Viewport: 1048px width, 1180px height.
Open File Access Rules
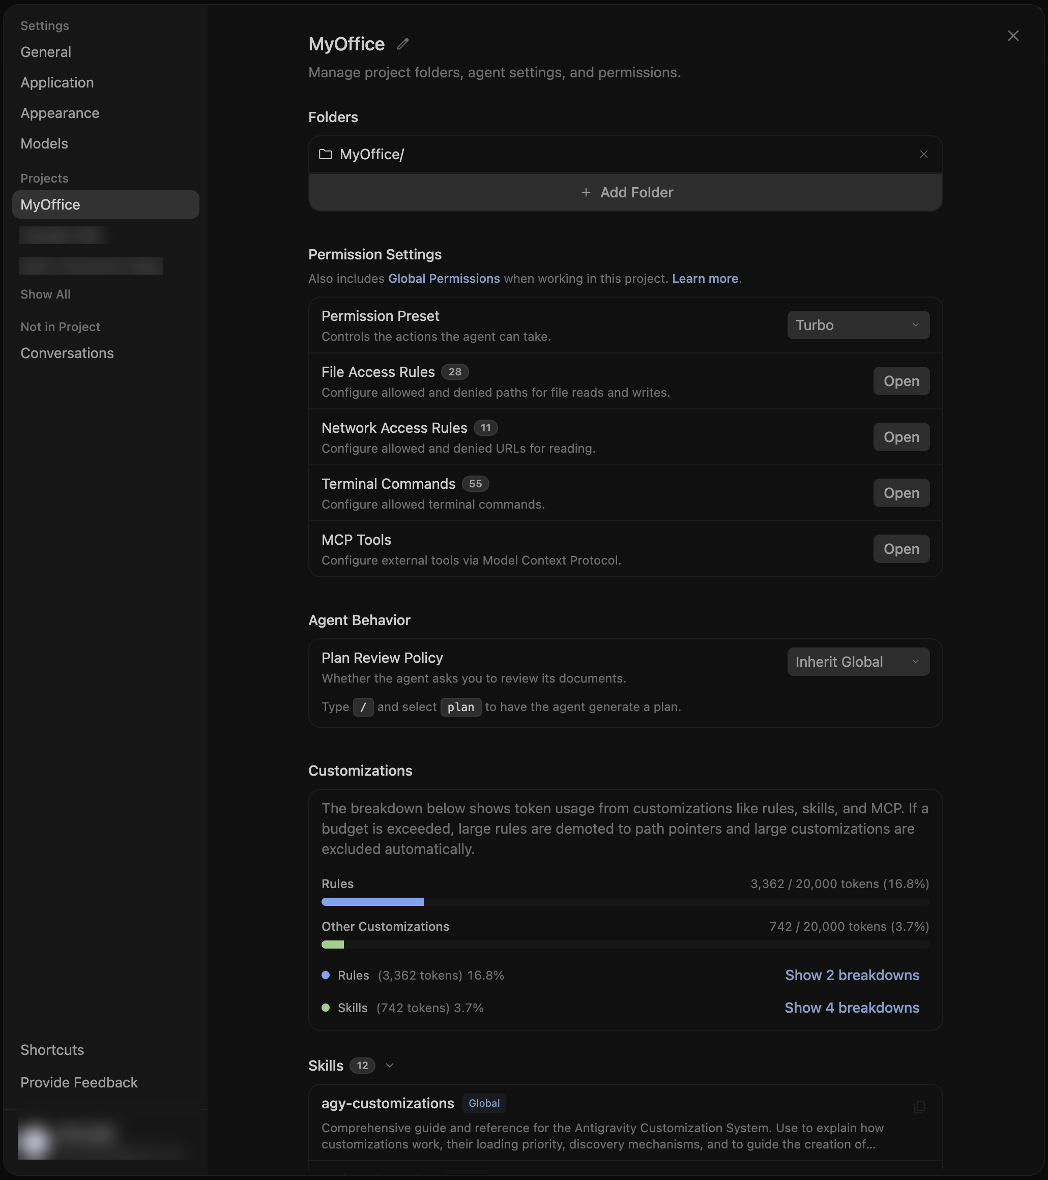901,381
